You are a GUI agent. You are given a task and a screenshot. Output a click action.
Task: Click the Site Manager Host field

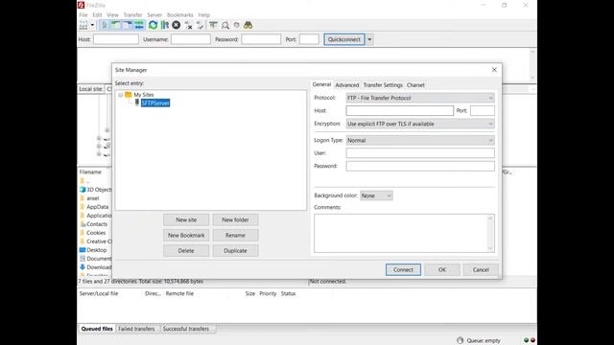click(x=399, y=111)
